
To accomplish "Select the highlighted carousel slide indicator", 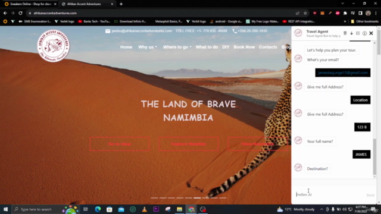I will pyautogui.click(x=197, y=198).
